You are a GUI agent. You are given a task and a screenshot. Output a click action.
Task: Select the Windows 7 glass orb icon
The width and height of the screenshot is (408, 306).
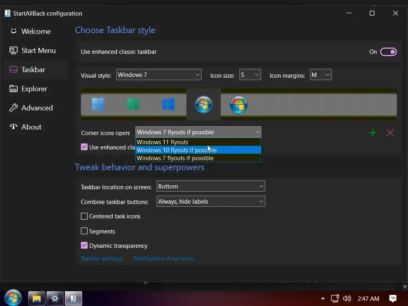tap(204, 104)
